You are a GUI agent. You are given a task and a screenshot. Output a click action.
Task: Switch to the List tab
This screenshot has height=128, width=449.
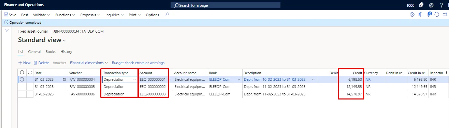[20, 52]
